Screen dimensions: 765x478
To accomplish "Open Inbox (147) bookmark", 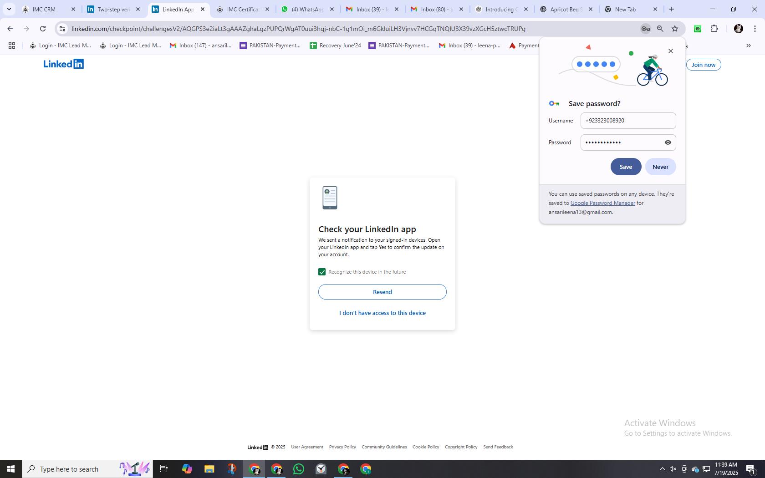I will click(200, 46).
